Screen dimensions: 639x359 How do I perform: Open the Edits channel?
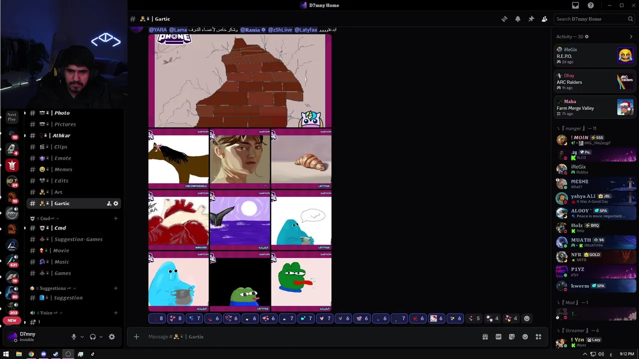[x=74, y=180]
